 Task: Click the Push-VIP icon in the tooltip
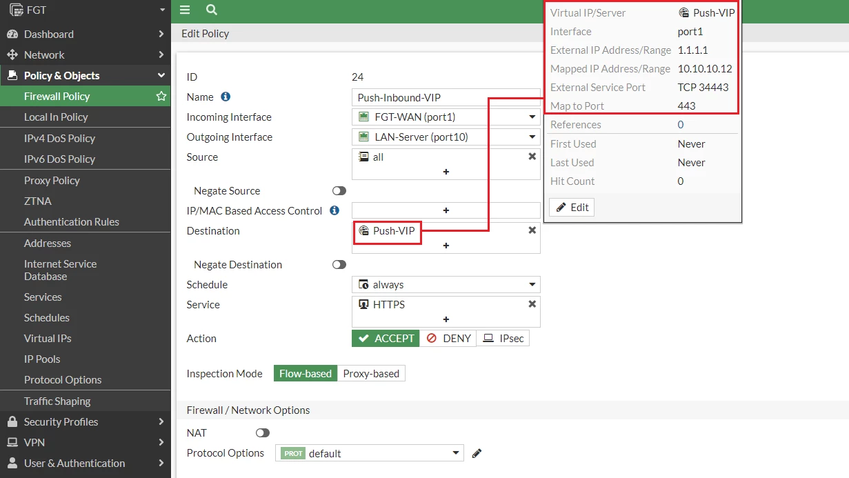point(683,13)
